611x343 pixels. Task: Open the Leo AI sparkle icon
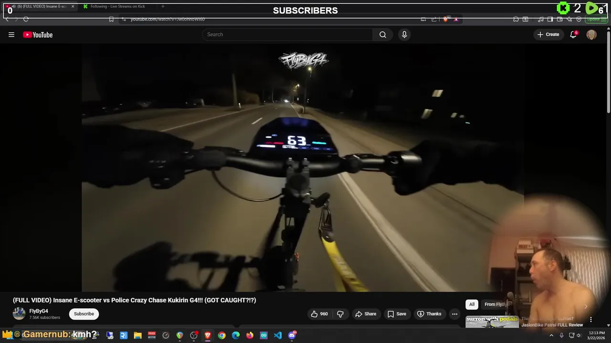point(569,19)
